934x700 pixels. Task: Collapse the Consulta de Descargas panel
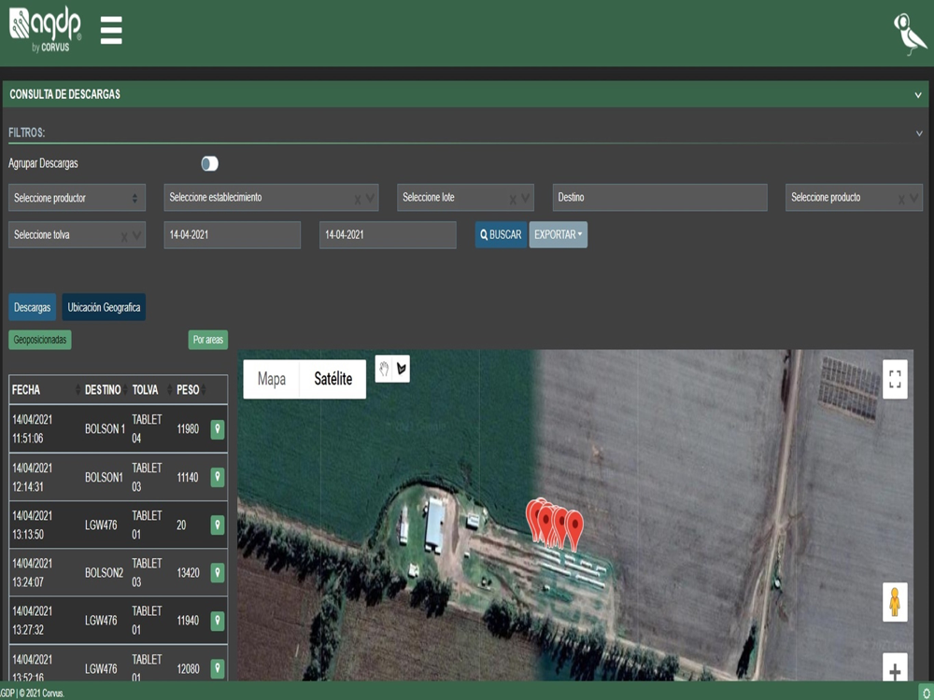click(918, 94)
